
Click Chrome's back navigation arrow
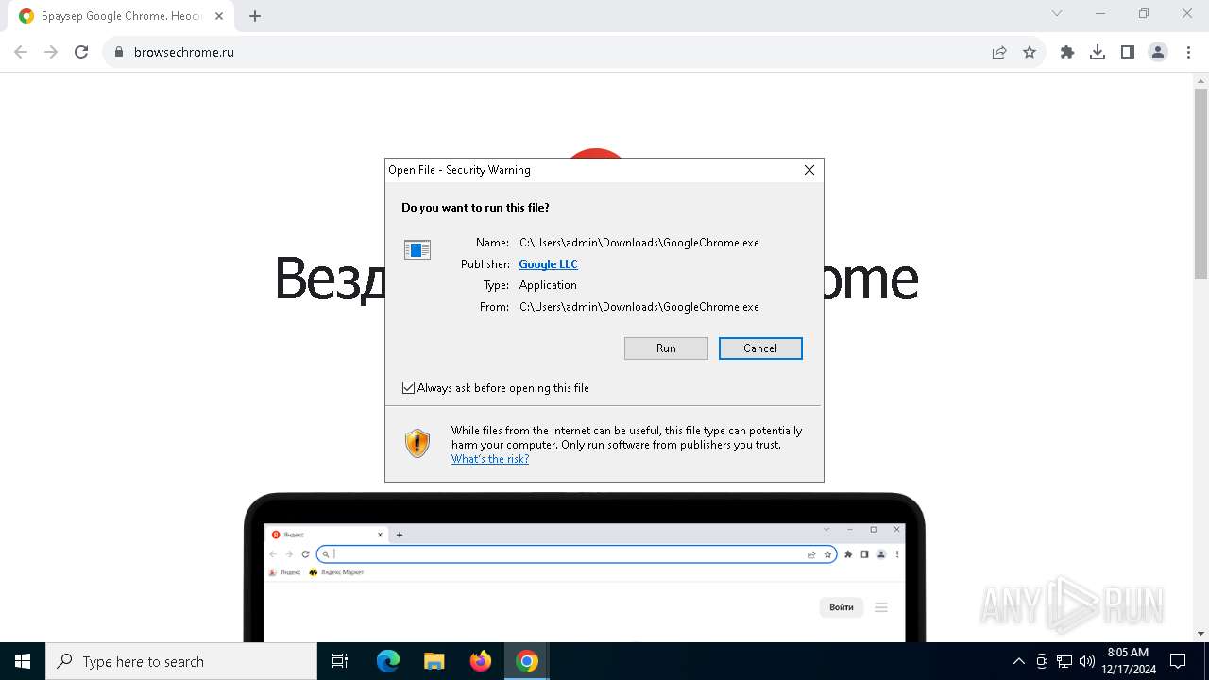coord(21,53)
